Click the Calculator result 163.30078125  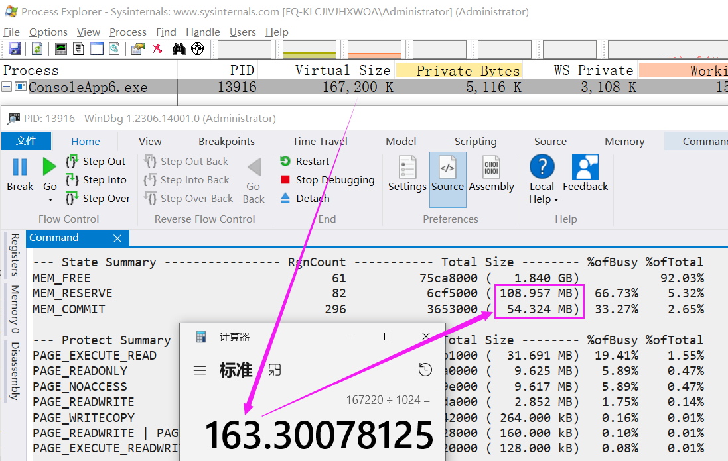319,436
